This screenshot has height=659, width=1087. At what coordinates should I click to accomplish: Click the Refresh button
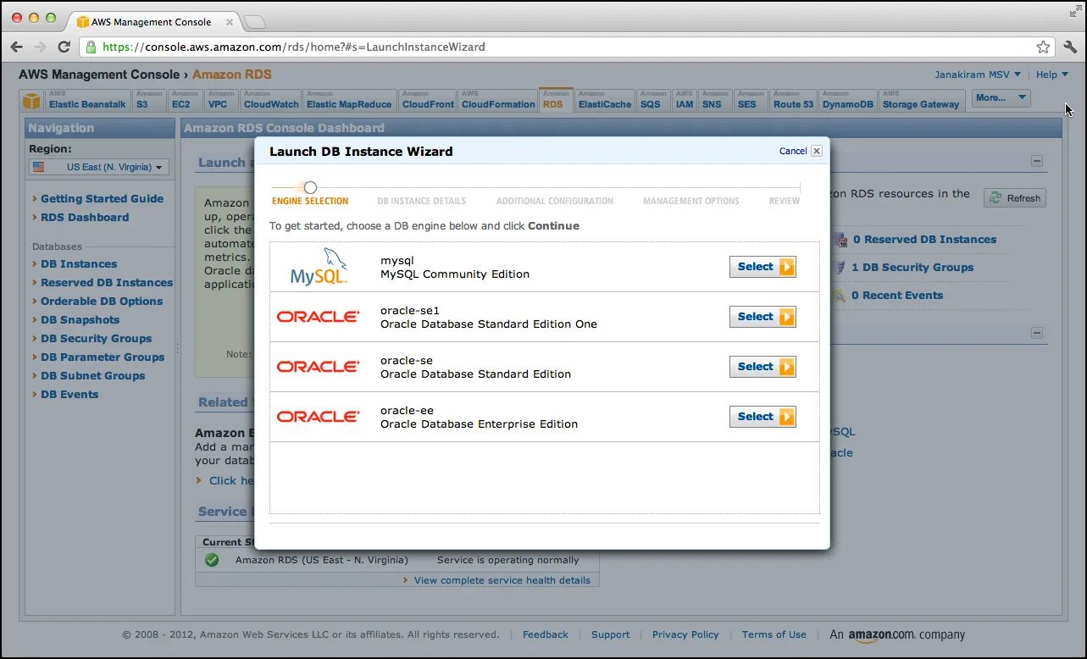click(1015, 197)
